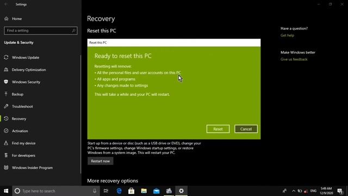Viewport: 348px width, 196px height.
Task: Click the taskbar search box
Action: [56, 191]
